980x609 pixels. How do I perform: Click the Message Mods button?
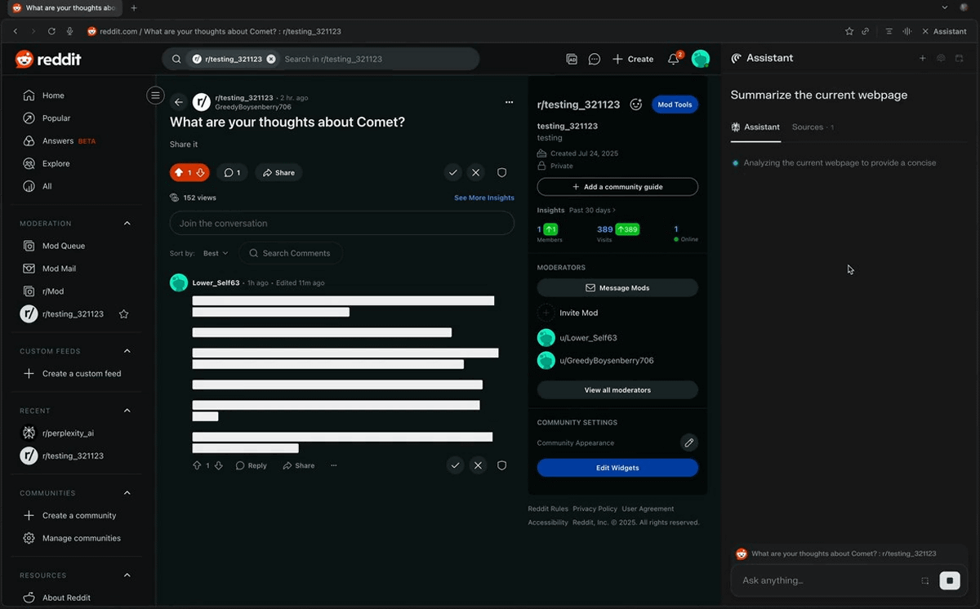(x=617, y=287)
